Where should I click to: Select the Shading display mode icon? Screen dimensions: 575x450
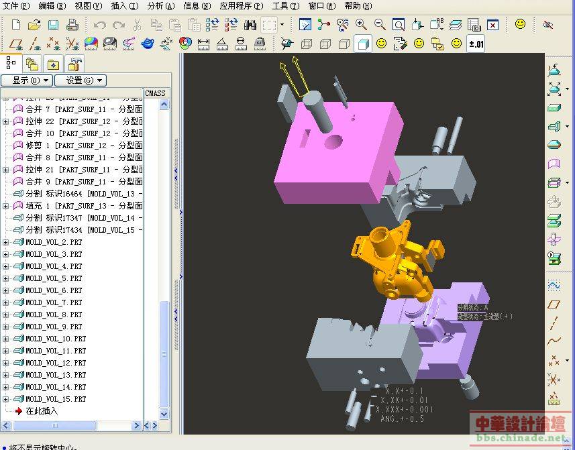tap(363, 44)
